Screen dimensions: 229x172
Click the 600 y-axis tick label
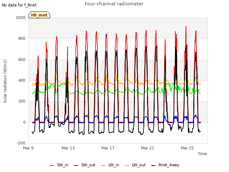pyautogui.click(x=22, y=59)
